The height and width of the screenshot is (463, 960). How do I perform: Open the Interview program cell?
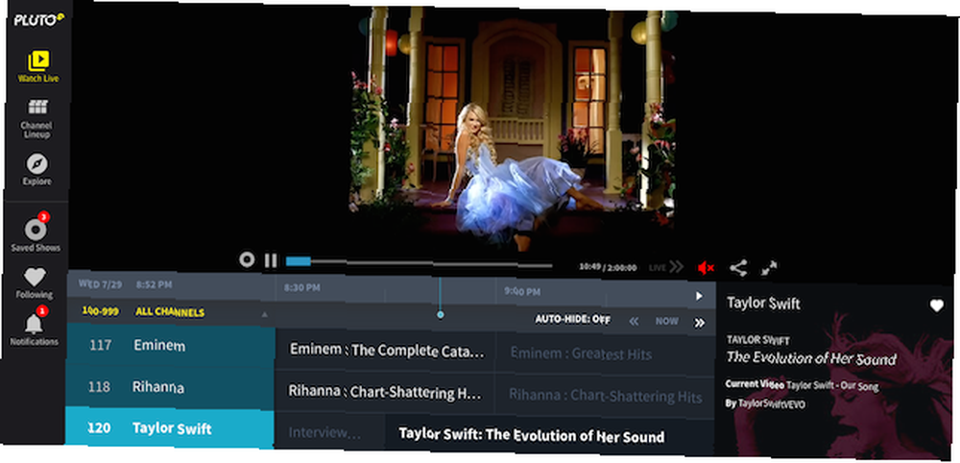click(329, 432)
